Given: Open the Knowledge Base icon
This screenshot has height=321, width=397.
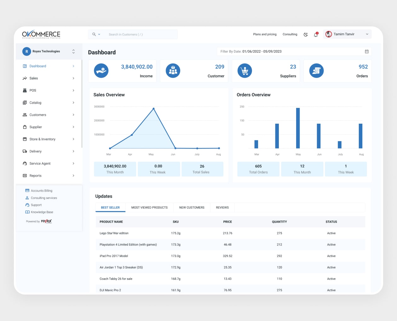Looking at the screenshot, I should [27, 212].
